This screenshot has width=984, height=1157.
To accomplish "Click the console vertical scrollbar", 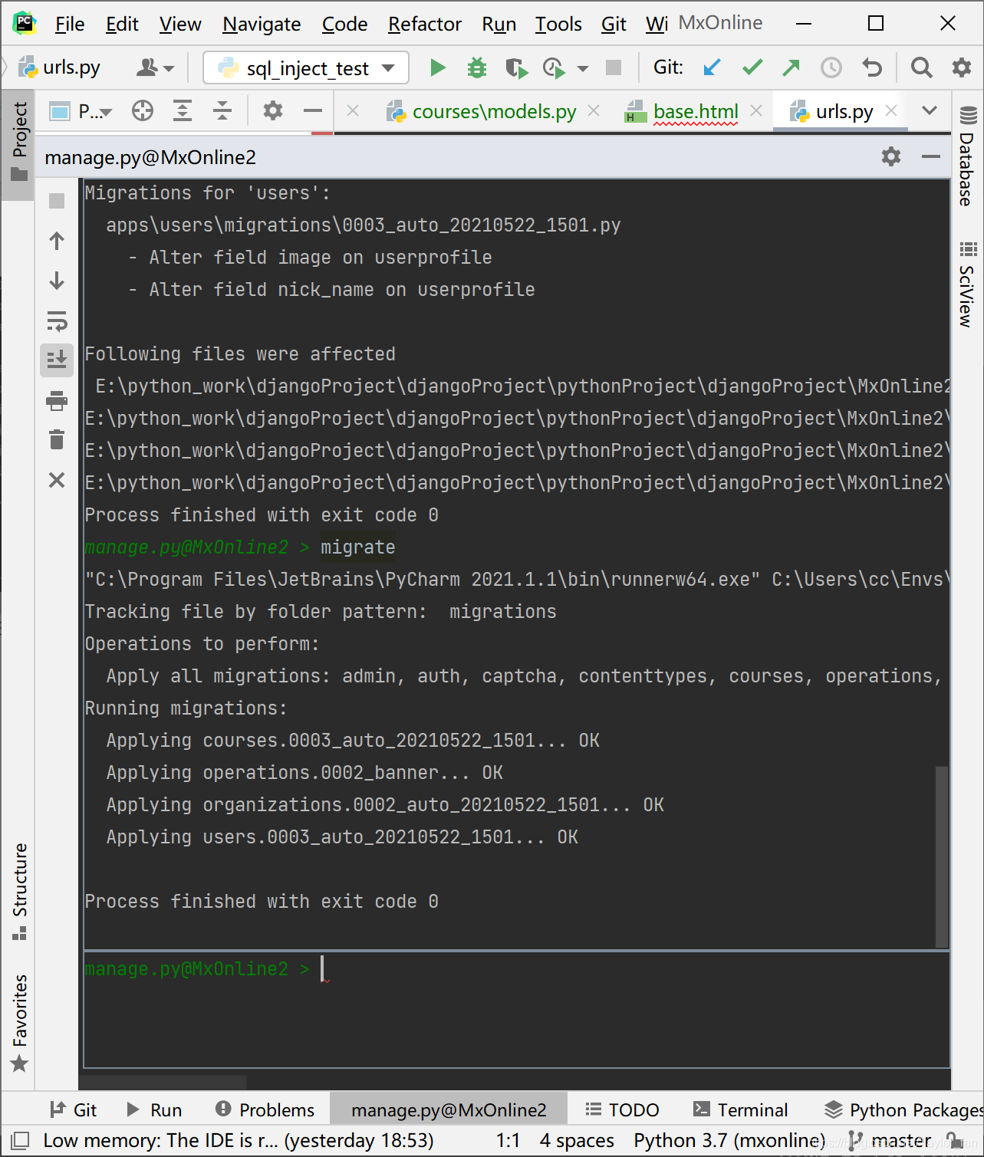I will click(x=942, y=856).
